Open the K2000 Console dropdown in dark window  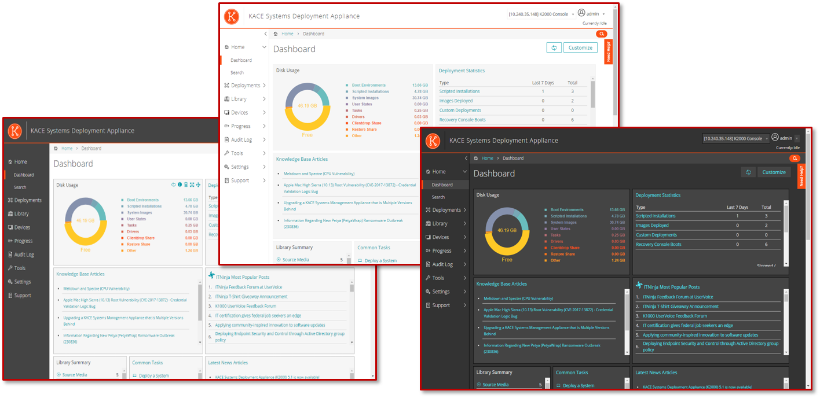[x=736, y=139]
